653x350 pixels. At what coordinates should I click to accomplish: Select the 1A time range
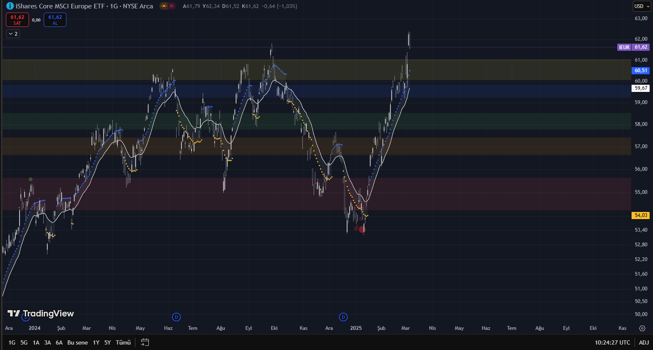click(x=36, y=342)
